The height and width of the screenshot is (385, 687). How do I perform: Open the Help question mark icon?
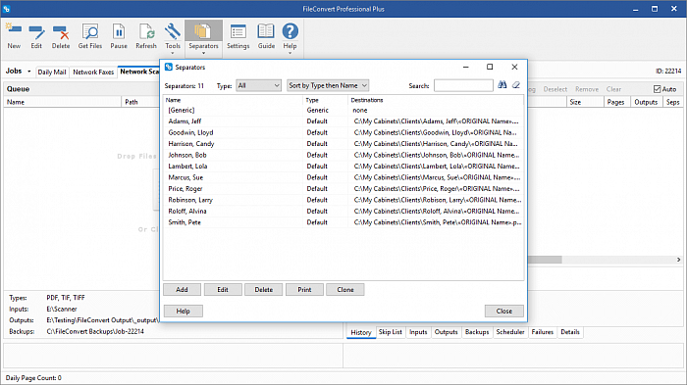point(290,31)
